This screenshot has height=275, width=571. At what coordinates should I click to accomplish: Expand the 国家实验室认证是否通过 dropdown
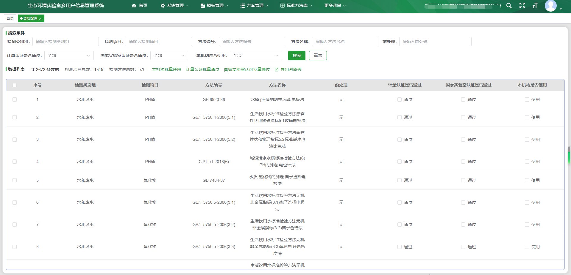click(169, 56)
